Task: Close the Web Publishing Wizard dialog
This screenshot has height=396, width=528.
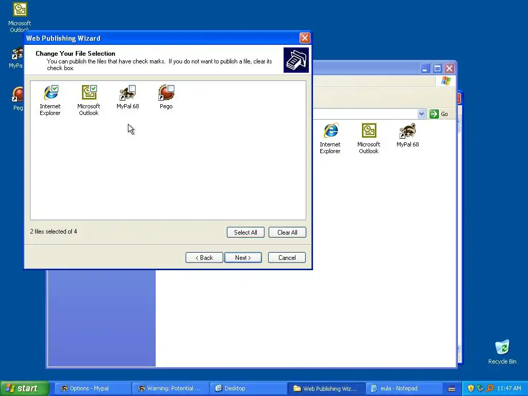Action: pyautogui.click(x=305, y=38)
